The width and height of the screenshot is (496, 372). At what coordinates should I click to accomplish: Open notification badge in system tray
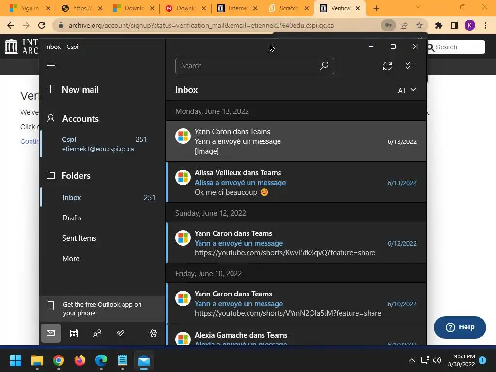482,360
